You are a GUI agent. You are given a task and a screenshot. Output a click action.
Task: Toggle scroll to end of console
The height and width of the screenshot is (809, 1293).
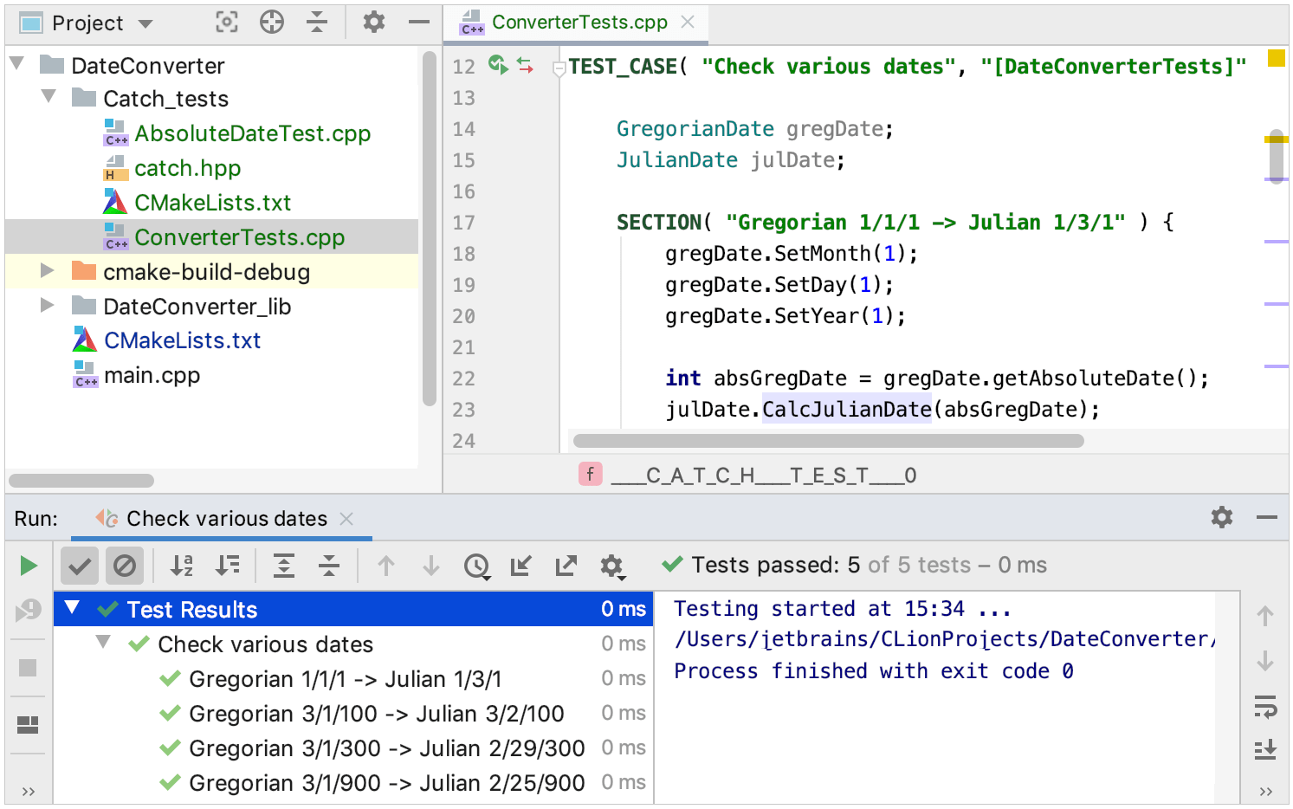(x=1265, y=748)
